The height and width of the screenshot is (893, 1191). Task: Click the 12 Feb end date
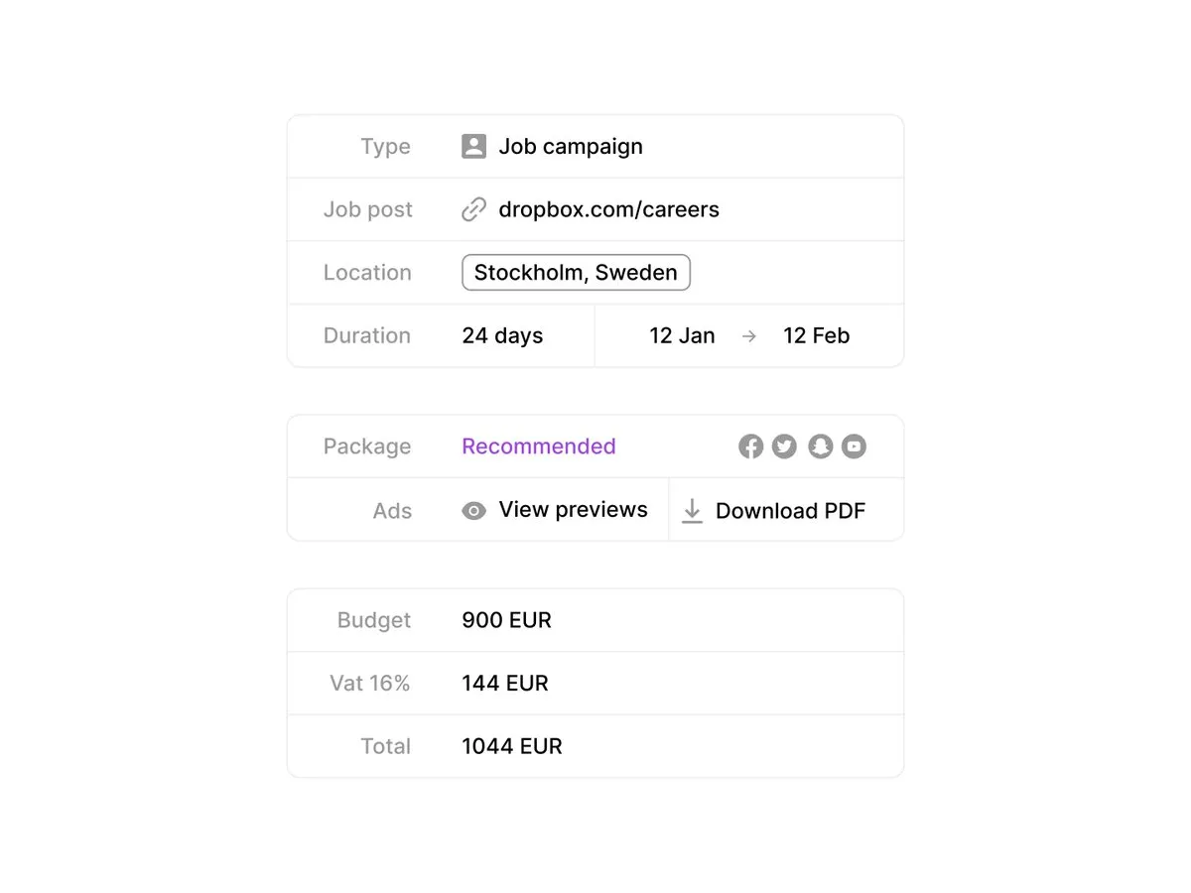[816, 336]
